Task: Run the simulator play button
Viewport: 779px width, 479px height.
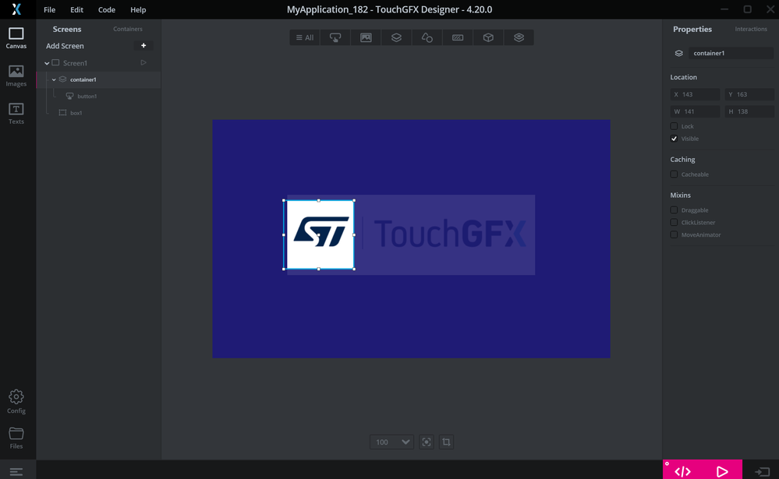Action: coord(722,471)
